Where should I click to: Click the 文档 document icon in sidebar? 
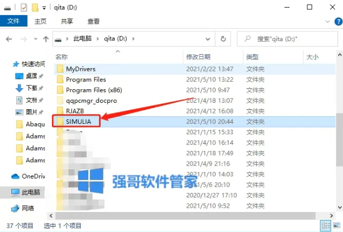click(19, 100)
